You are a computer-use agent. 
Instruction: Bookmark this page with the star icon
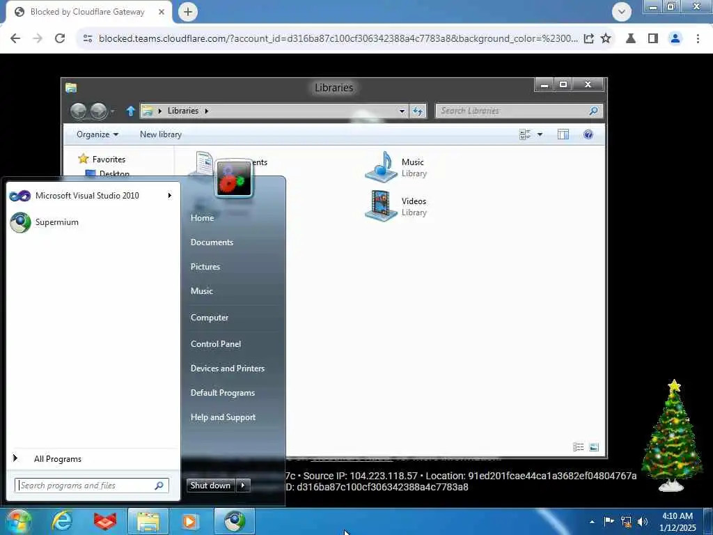point(606,38)
